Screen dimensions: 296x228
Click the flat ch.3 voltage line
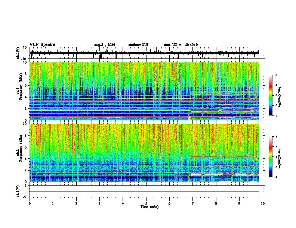(x=144, y=191)
